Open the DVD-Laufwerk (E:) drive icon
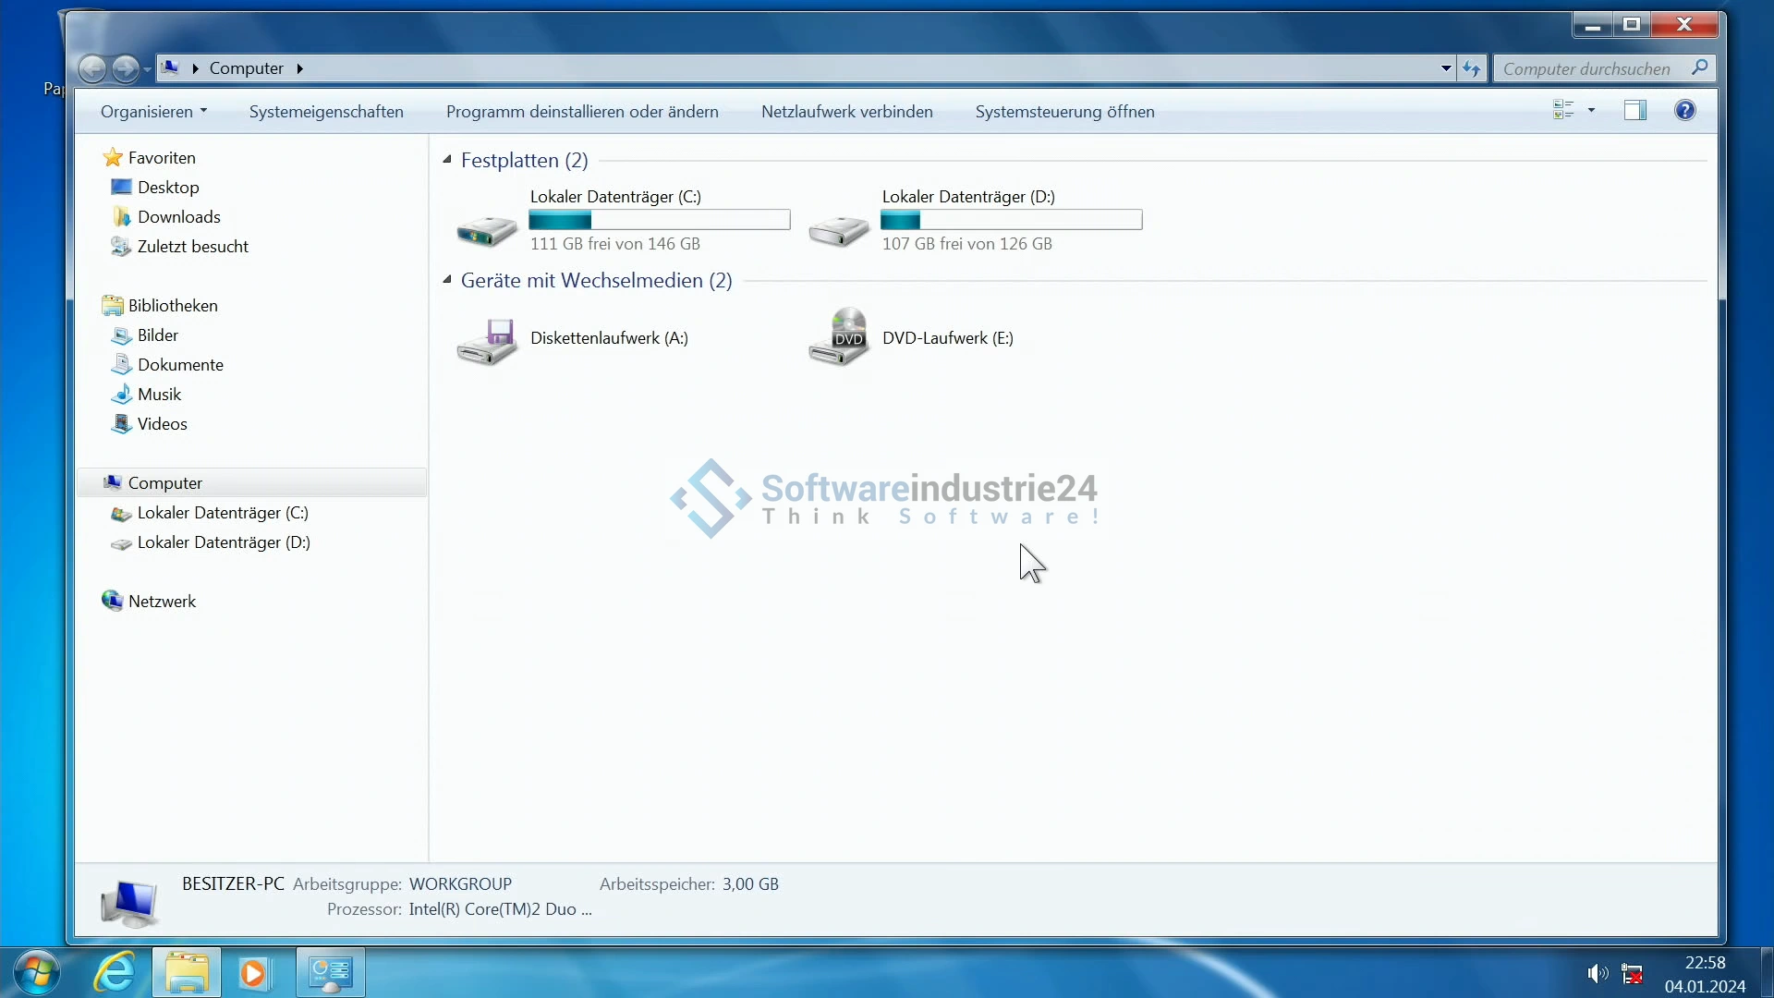The width and height of the screenshot is (1774, 998). tap(838, 338)
